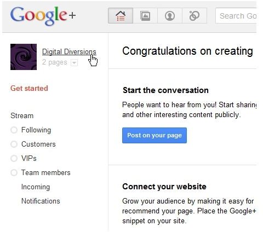The width and height of the screenshot is (263, 232).
Task: Click the Get started link
Action: pos(29,88)
